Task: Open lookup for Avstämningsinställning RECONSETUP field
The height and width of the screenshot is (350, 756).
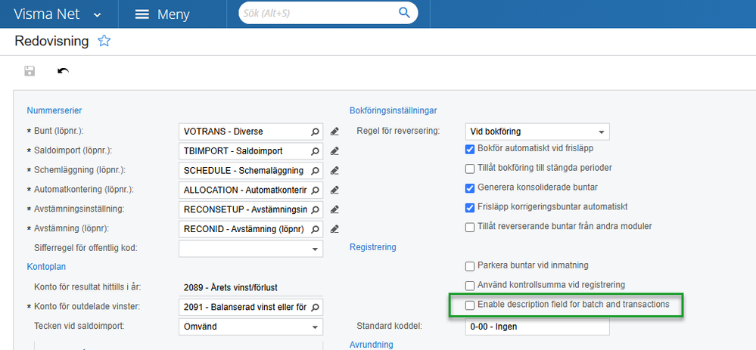Action: coord(315,210)
